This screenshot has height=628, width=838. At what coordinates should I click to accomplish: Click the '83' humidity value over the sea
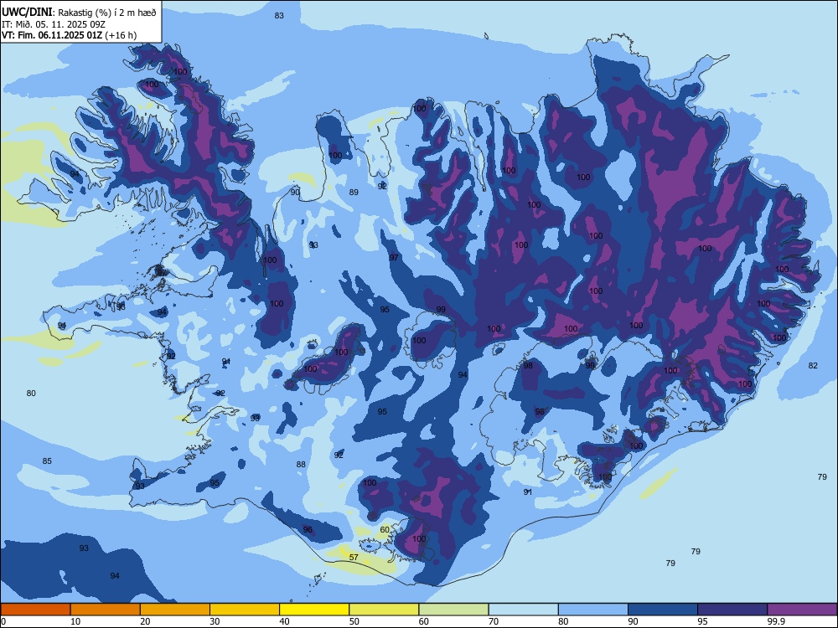pos(279,15)
